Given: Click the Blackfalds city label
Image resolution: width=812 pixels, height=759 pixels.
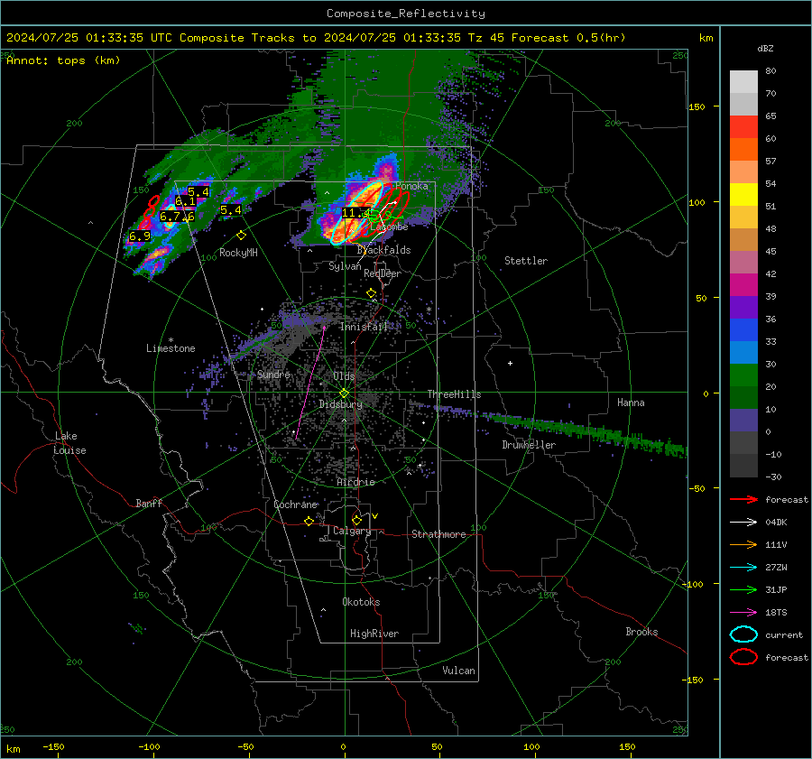Looking at the screenshot, I should [383, 250].
